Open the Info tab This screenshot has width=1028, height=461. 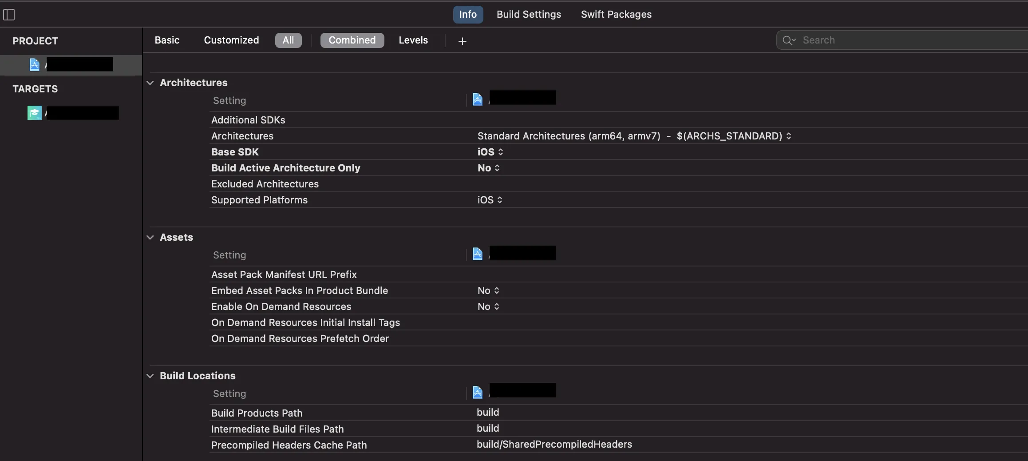click(468, 14)
